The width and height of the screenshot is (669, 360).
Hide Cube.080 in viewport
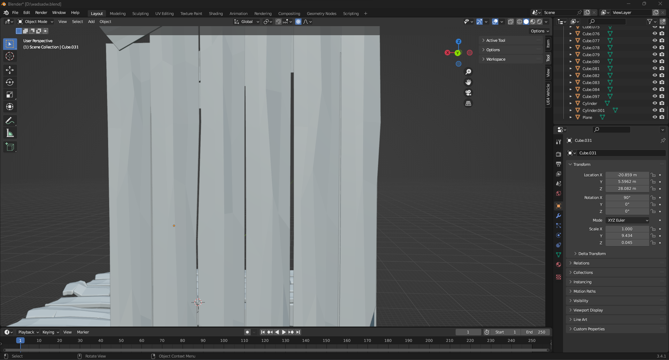click(655, 62)
